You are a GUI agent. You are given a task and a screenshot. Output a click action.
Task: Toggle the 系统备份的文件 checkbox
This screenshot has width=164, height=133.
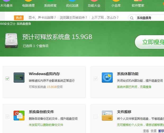[x=7, y=117]
